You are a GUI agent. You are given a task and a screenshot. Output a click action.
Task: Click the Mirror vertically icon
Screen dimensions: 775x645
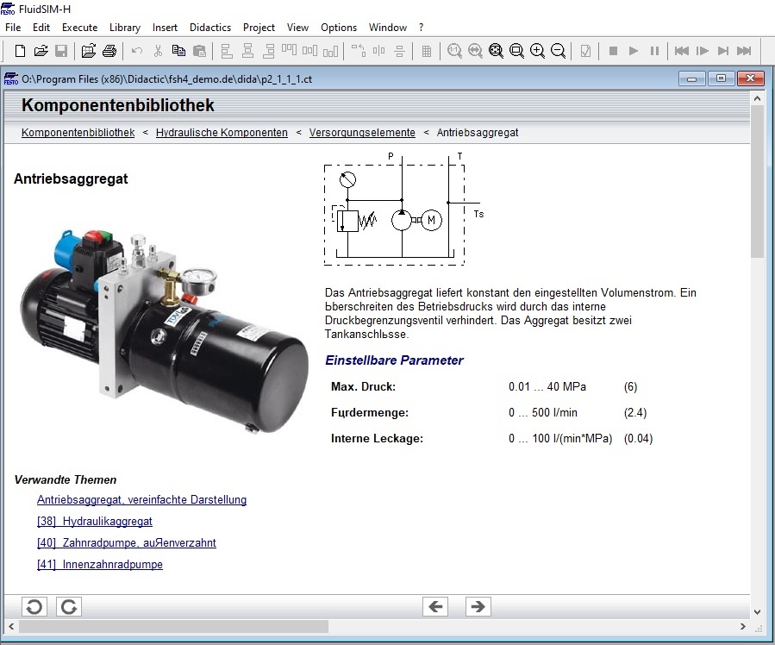coord(400,51)
